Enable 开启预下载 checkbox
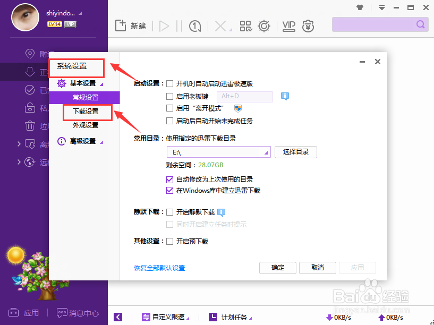This screenshot has height=325, width=434. [x=169, y=242]
